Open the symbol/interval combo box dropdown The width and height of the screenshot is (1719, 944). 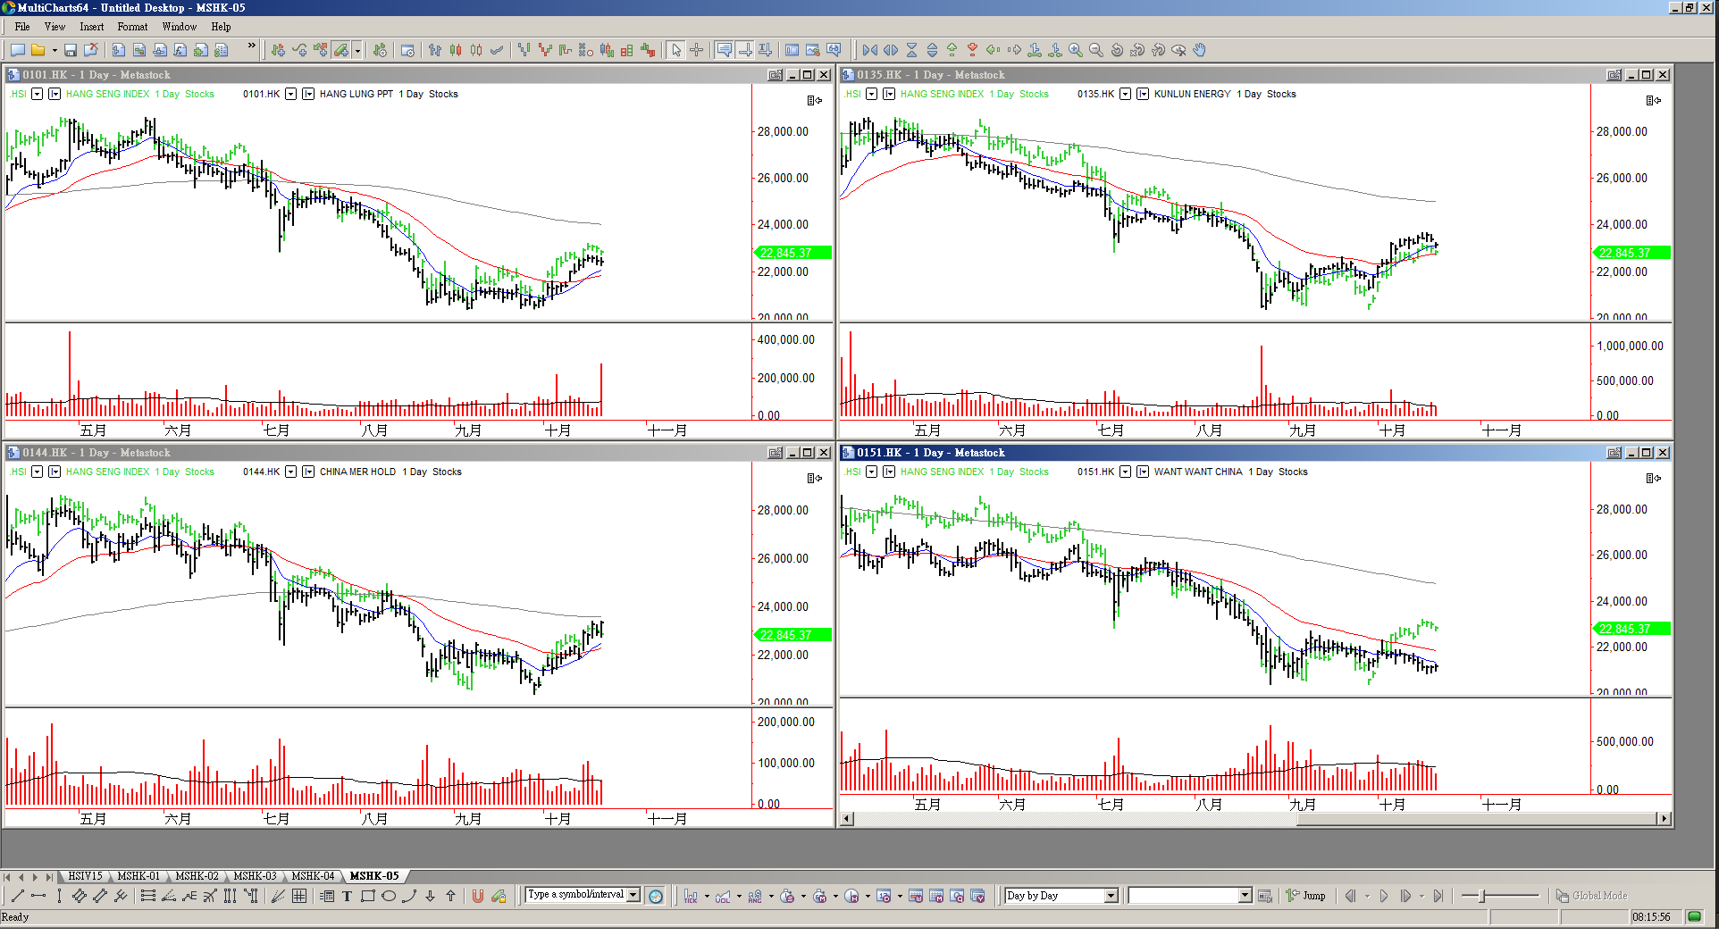(x=633, y=895)
